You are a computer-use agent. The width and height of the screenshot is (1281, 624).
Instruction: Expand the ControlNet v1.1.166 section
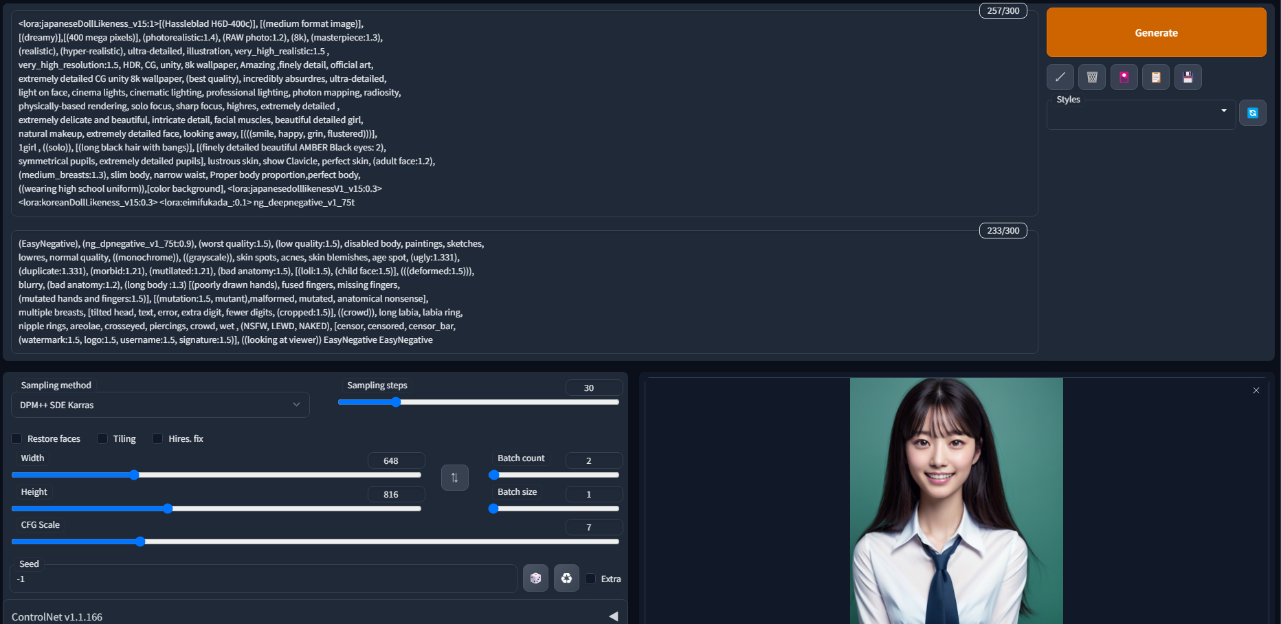tap(613, 616)
